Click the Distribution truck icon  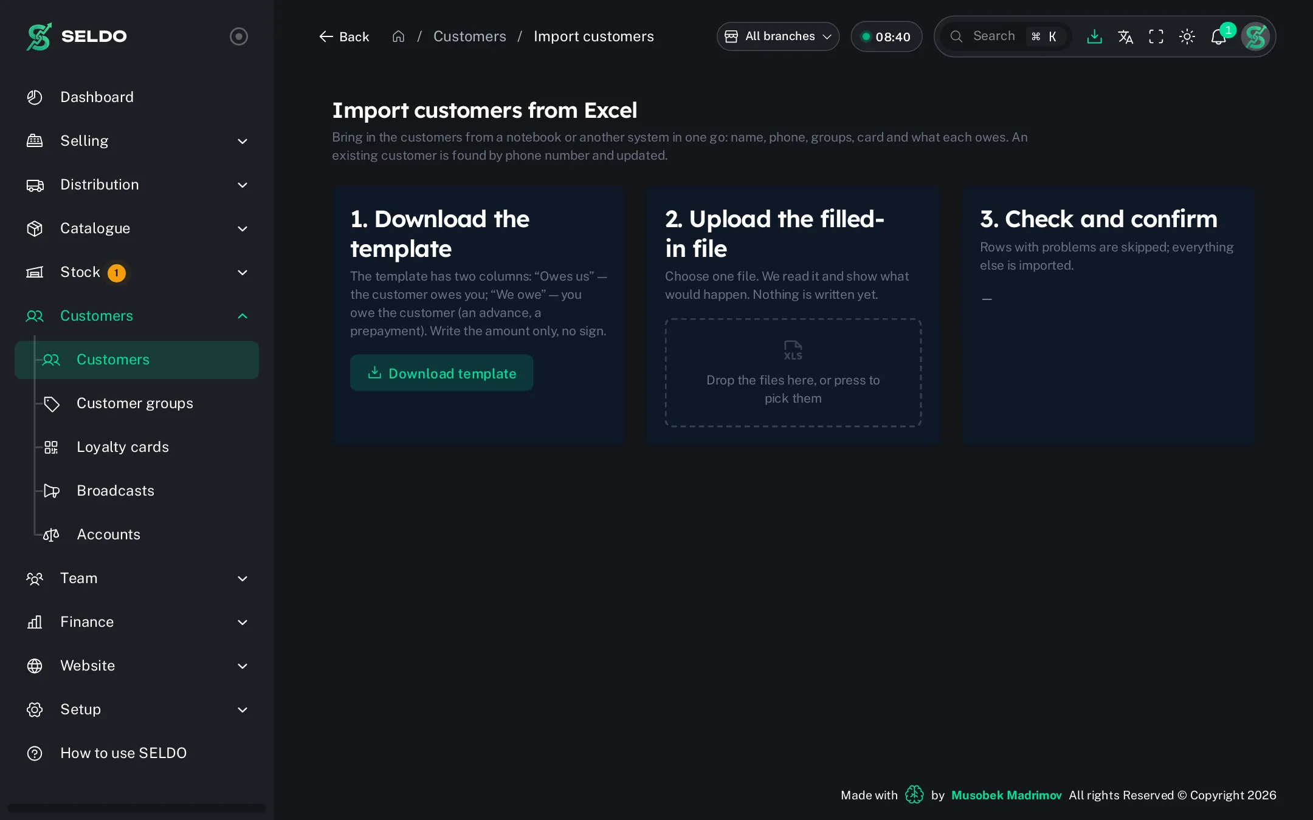pyautogui.click(x=35, y=185)
